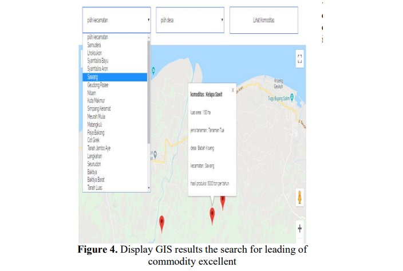Click the map fullscreen icon

pos(299,59)
